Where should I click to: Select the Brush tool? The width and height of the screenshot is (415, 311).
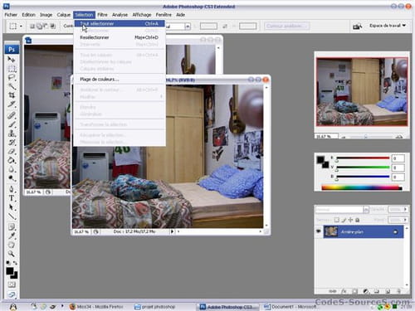pos(12,124)
